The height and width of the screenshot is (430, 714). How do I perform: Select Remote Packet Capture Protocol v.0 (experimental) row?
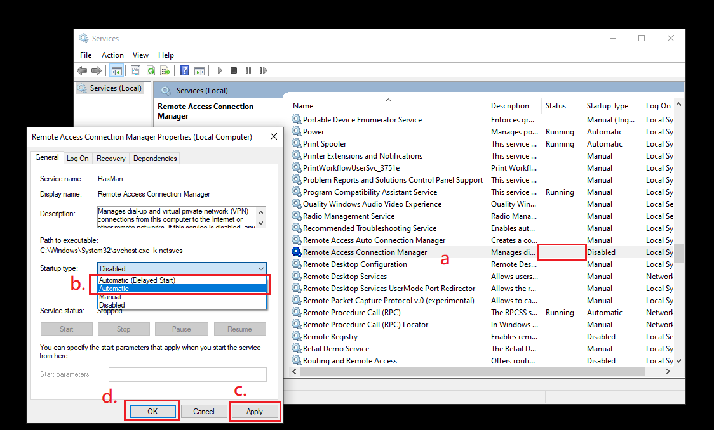(x=482, y=301)
